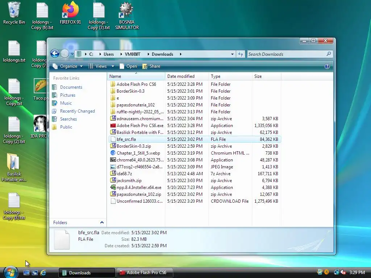Click arrow before VM0B0T in address bar

(121, 54)
